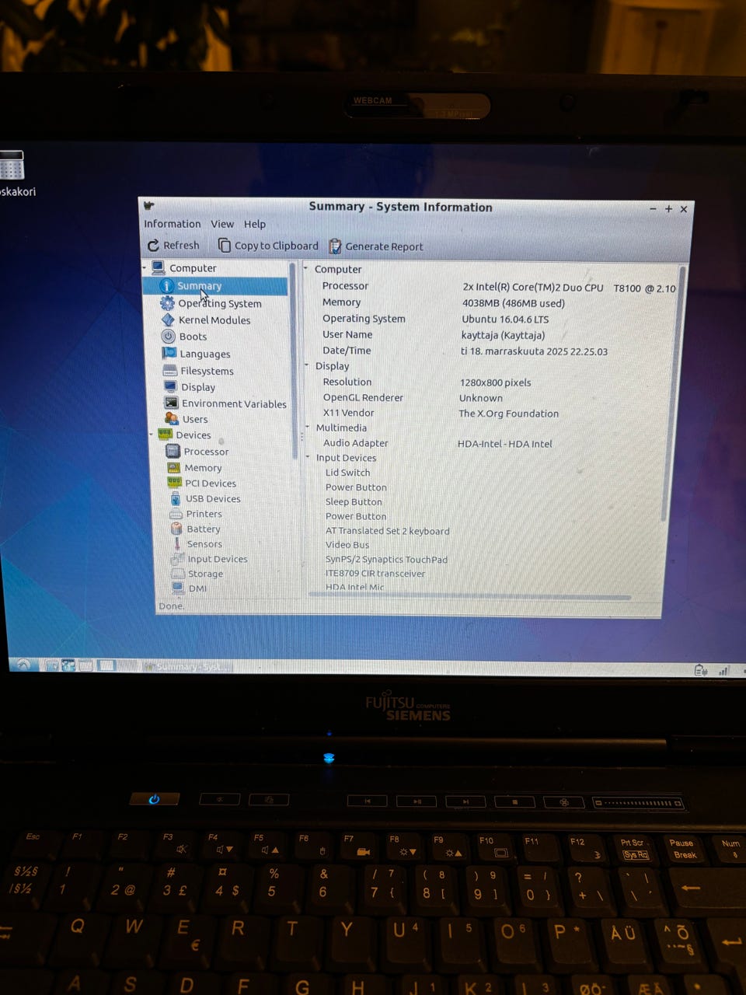The width and height of the screenshot is (746, 995).
Task: Open Operating System gear icon entry
Action: (167, 303)
